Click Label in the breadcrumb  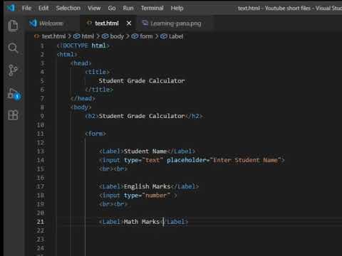(176, 36)
